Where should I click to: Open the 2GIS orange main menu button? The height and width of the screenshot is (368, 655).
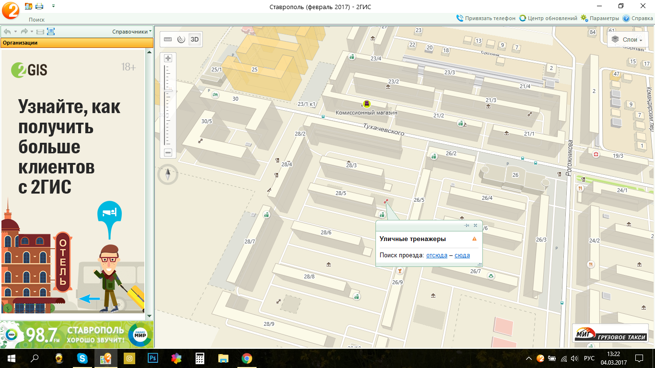tap(10, 10)
